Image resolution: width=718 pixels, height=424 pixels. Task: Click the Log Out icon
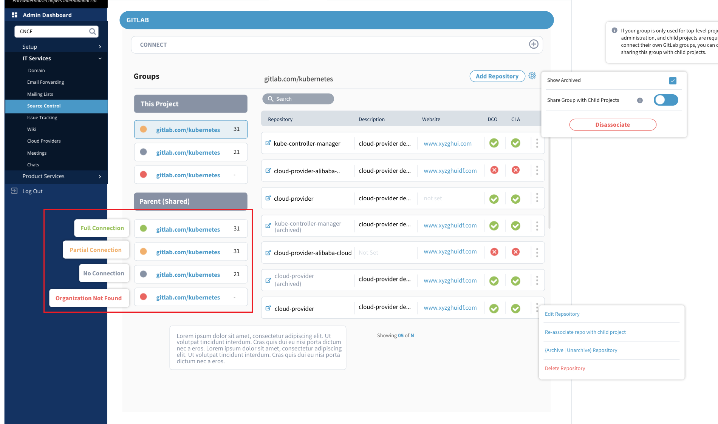14,191
